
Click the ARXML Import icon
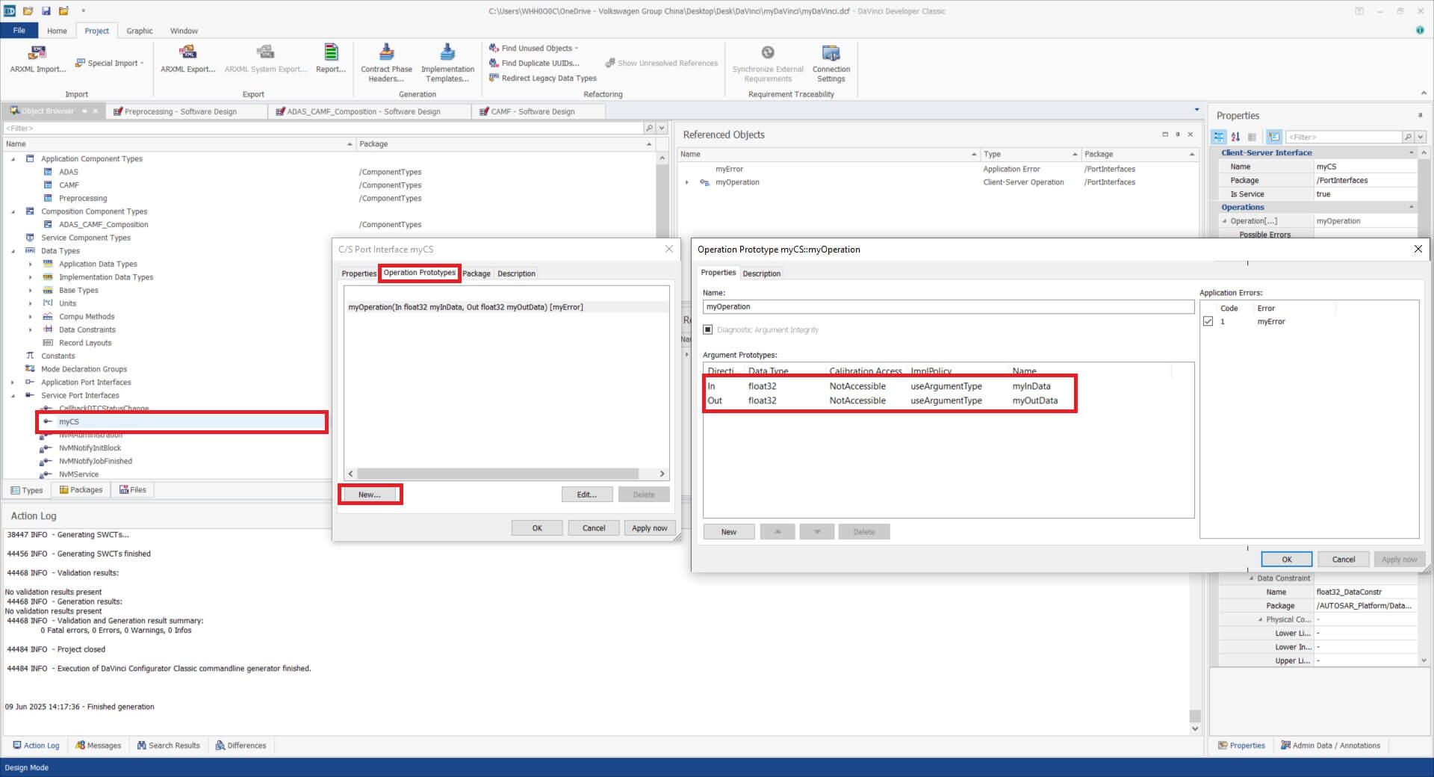37,53
